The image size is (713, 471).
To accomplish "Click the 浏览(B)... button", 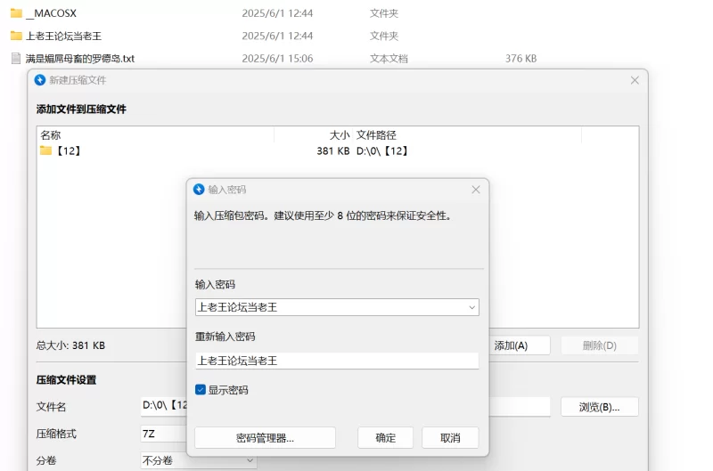I will tap(599, 407).
